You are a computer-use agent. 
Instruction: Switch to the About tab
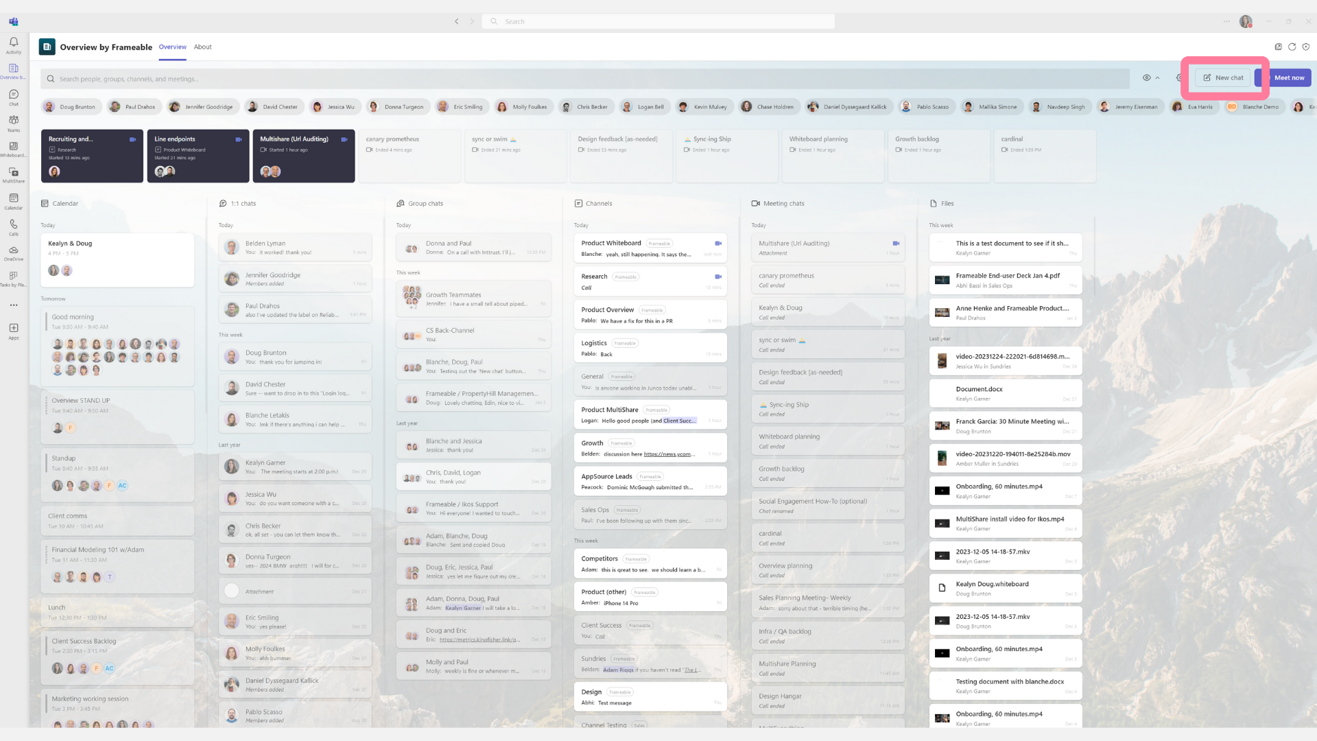[202, 47]
